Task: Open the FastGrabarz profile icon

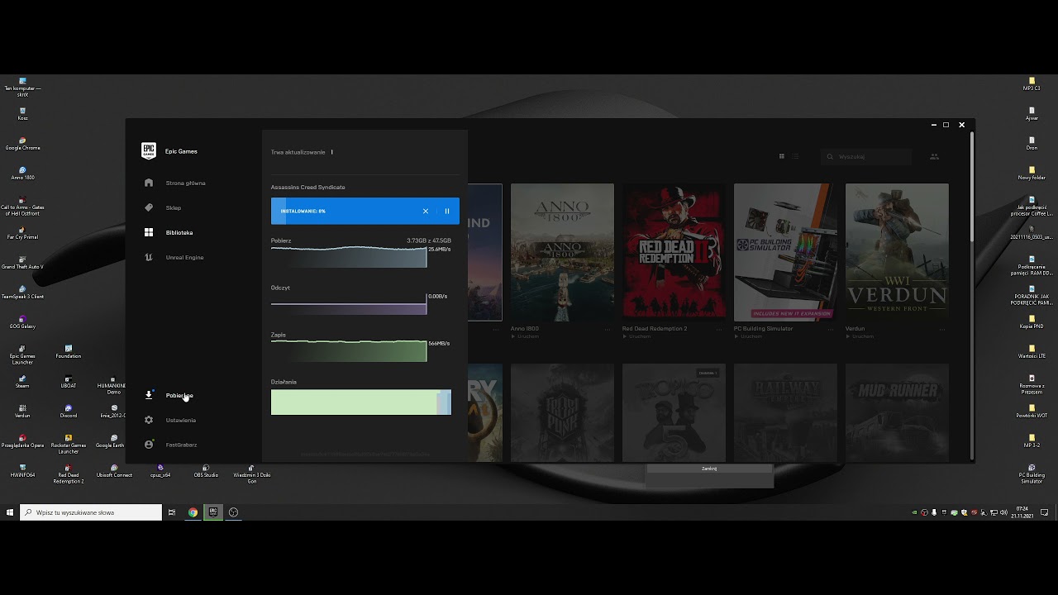Action: click(149, 445)
